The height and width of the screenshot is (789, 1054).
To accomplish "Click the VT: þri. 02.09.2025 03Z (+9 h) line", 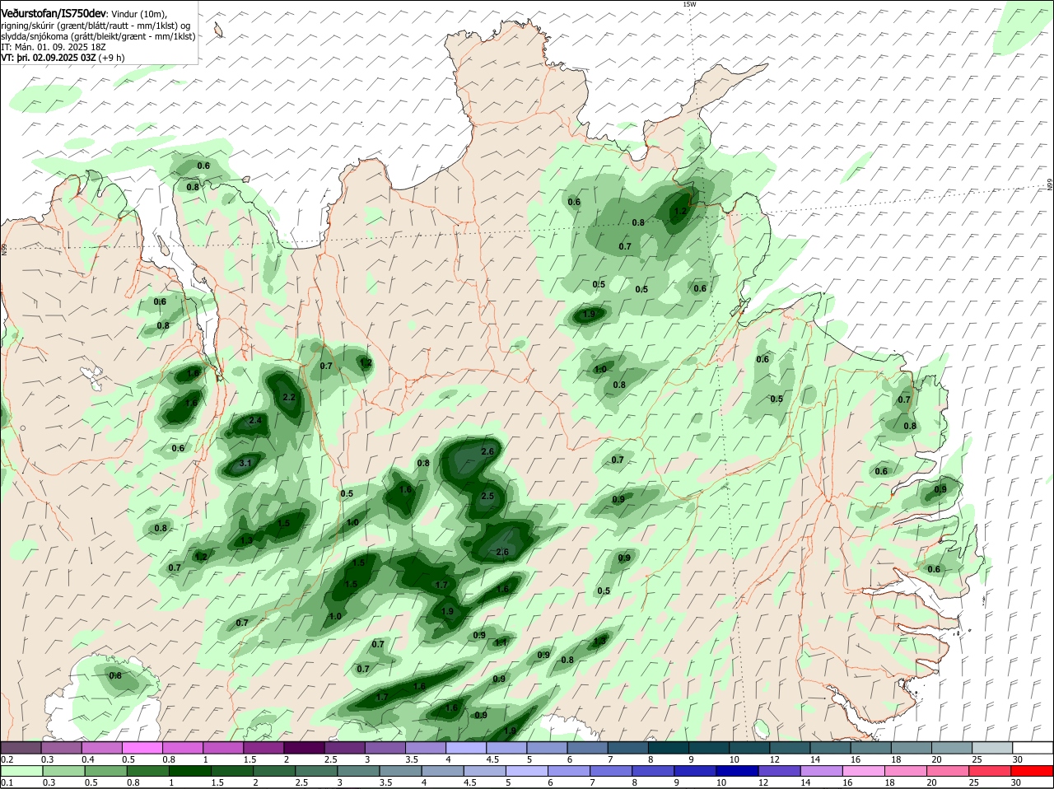I will [x=63, y=58].
